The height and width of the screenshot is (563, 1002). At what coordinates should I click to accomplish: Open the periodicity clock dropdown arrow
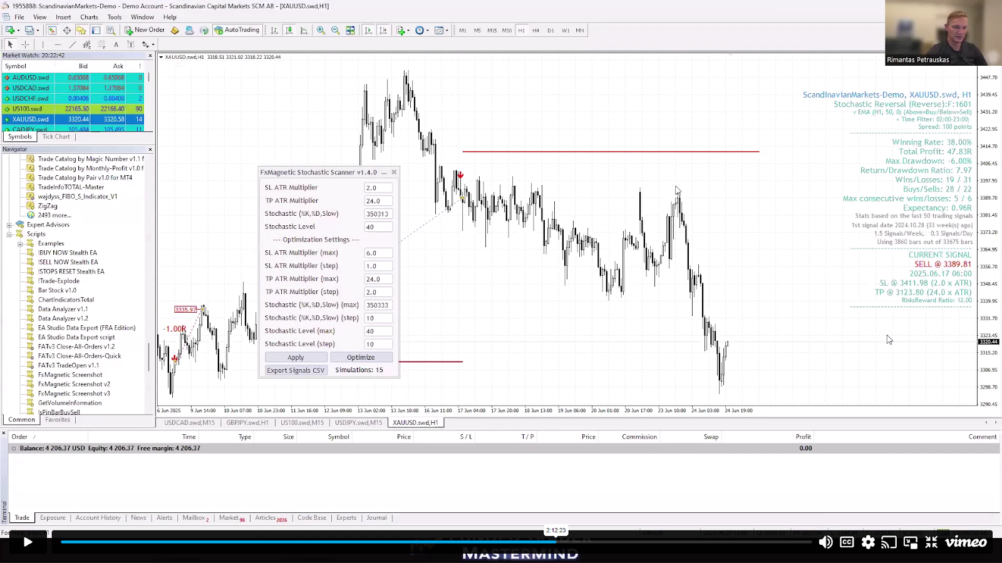pos(428,31)
